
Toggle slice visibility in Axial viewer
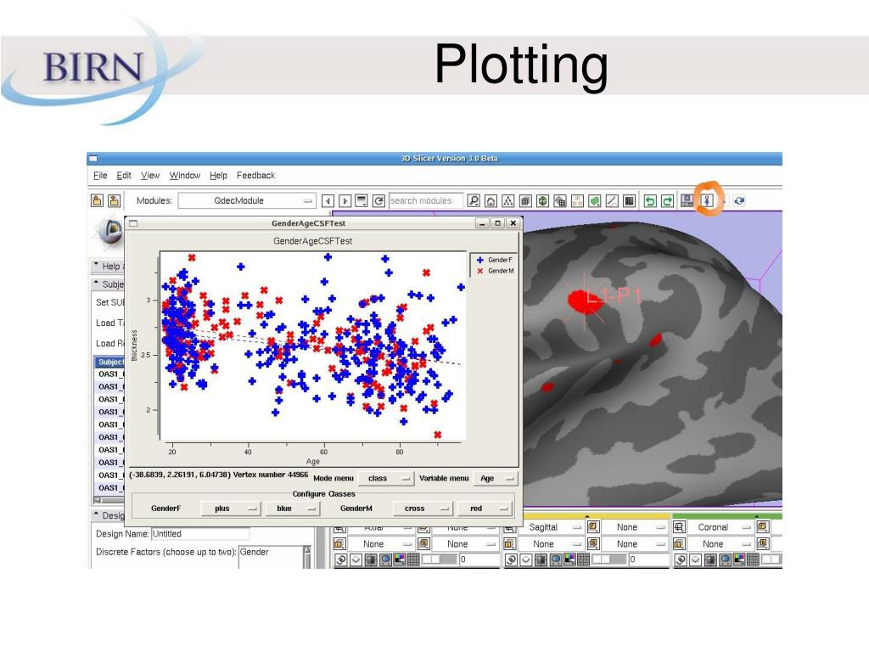pyautogui.click(x=356, y=559)
